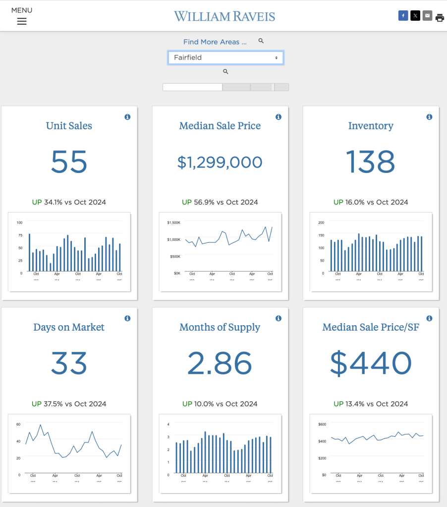The height and width of the screenshot is (507, 447).
Task: Go to William Raveis home logo
Action: point(224,16)
